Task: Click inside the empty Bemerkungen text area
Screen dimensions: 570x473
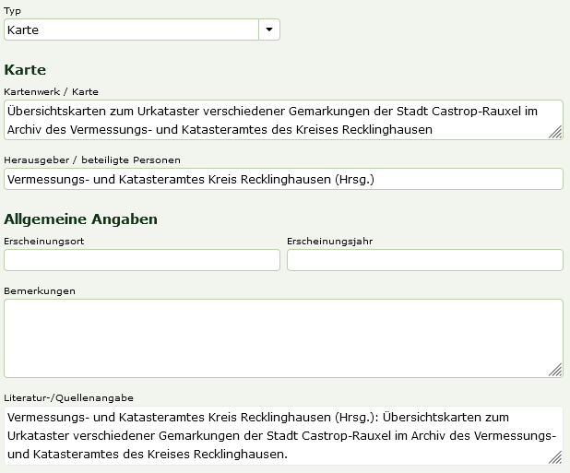Action: pyautogui.click(x=283, y=338)
